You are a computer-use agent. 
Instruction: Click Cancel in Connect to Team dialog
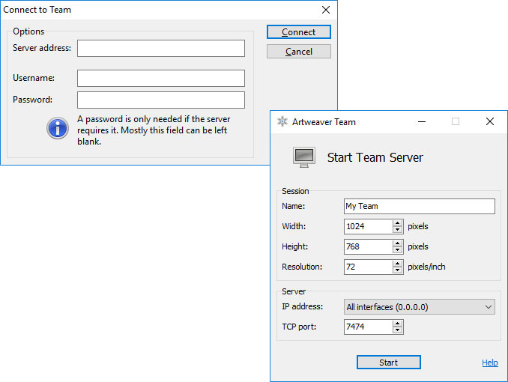pyautogui.click(x=299, y=52)
